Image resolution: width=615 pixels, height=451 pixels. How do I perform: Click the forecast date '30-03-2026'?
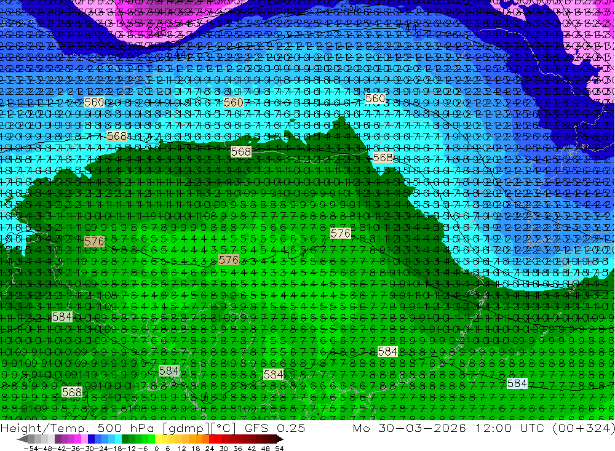click(423, 428)
